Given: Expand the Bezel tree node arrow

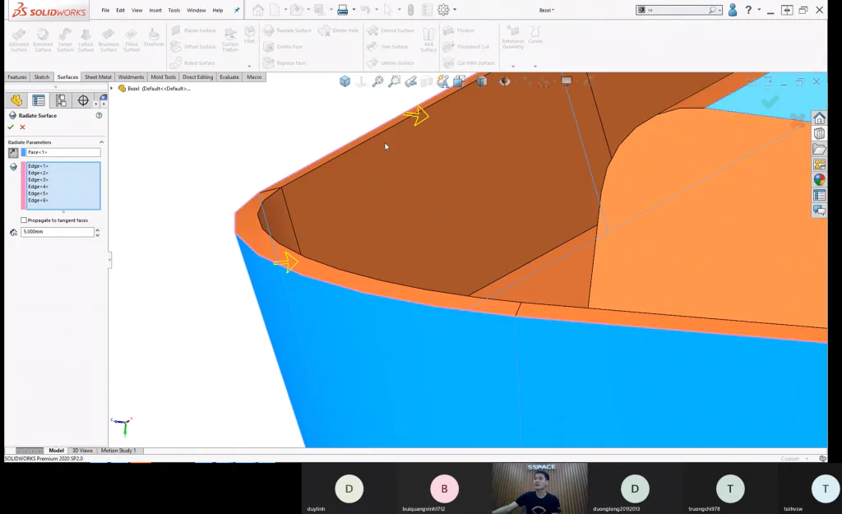Looking at the screenshot, I should tap(112, 89).
